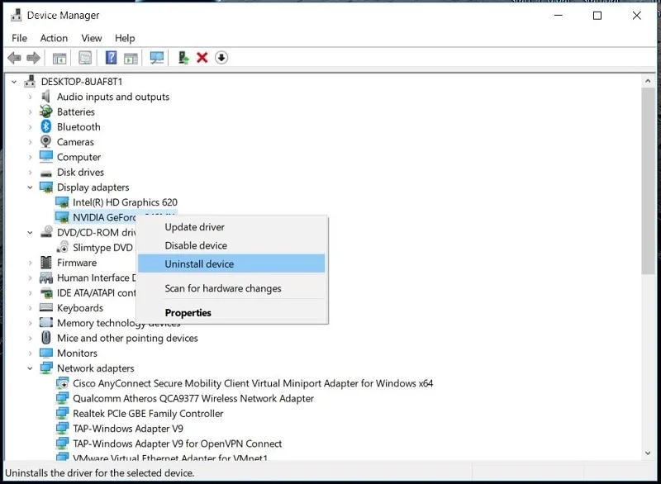Click the Batteries category icon
Screen dimensions: 661x484
[x=46, y=112]
